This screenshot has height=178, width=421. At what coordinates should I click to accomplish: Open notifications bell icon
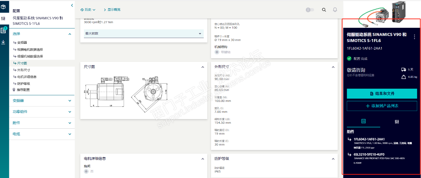[335, 10]
